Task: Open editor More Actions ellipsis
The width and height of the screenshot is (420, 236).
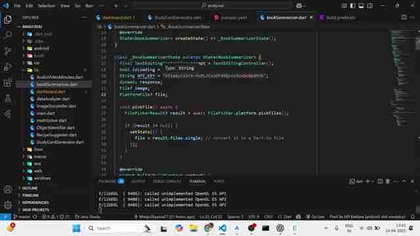Action: [x=413, y=18]
